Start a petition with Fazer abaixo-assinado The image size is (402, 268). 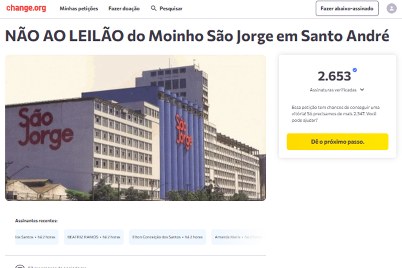(347, 9)
